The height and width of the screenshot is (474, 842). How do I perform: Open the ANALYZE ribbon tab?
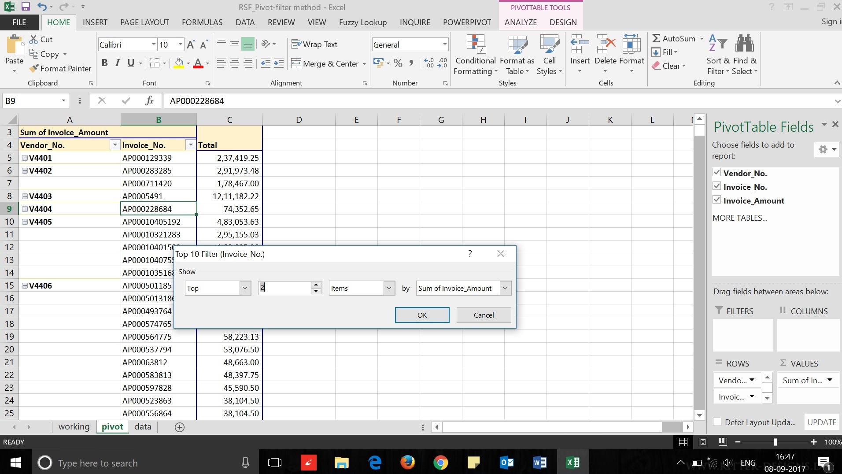coord(521,22)
